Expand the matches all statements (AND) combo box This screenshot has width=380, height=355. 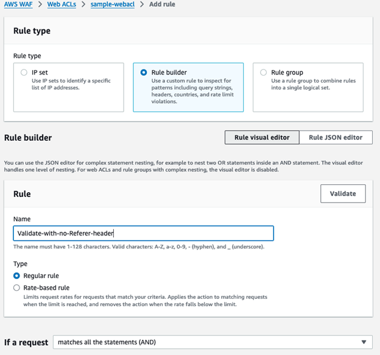pyautogui.click(x=213, y=342)
